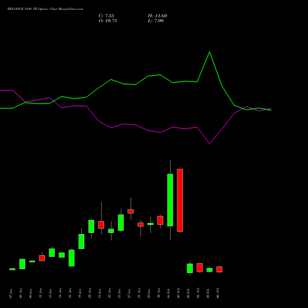Click the 09 Jan date label
This screenshot has height=308, width=308.
[x=31, y=293]
